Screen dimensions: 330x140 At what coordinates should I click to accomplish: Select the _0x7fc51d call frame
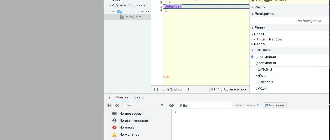click(x=264, y=69)
